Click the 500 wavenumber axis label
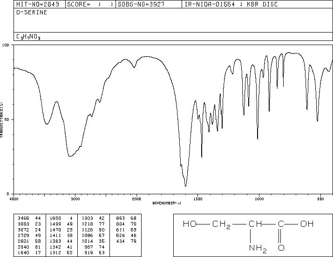The image size is (333, 257). [x=320, y=199]
